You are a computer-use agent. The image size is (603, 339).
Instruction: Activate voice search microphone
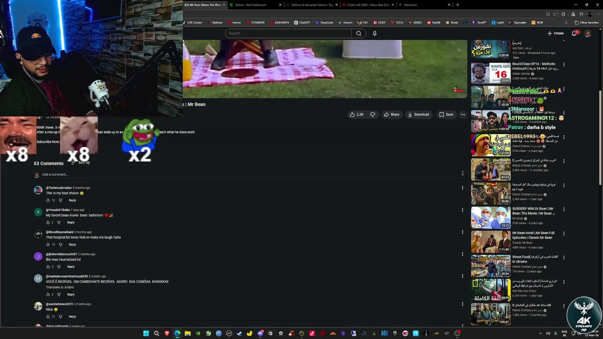[x=375, y=33]
